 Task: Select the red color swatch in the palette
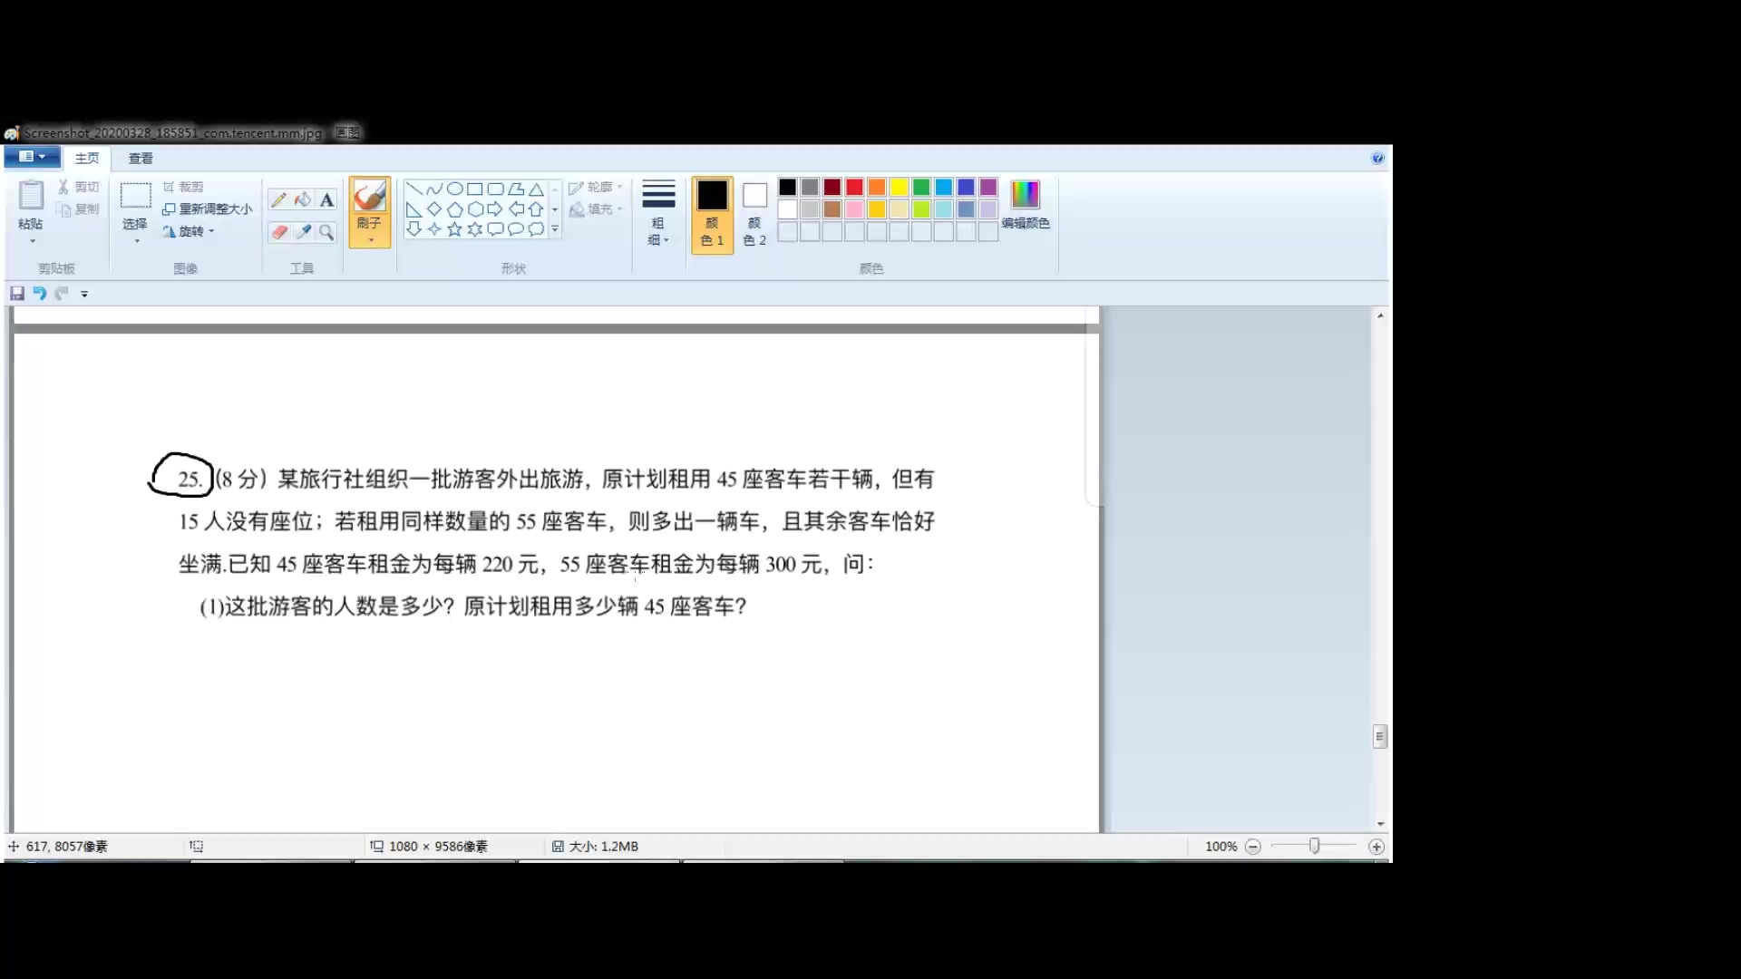pyautogui.click(x=854, y=187)
